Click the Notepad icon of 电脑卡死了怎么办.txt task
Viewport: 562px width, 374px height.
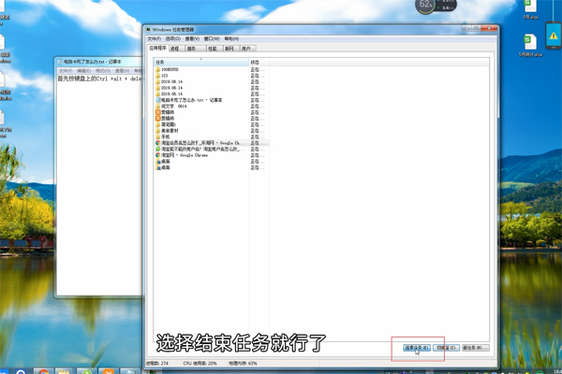(x=157, y=100)
